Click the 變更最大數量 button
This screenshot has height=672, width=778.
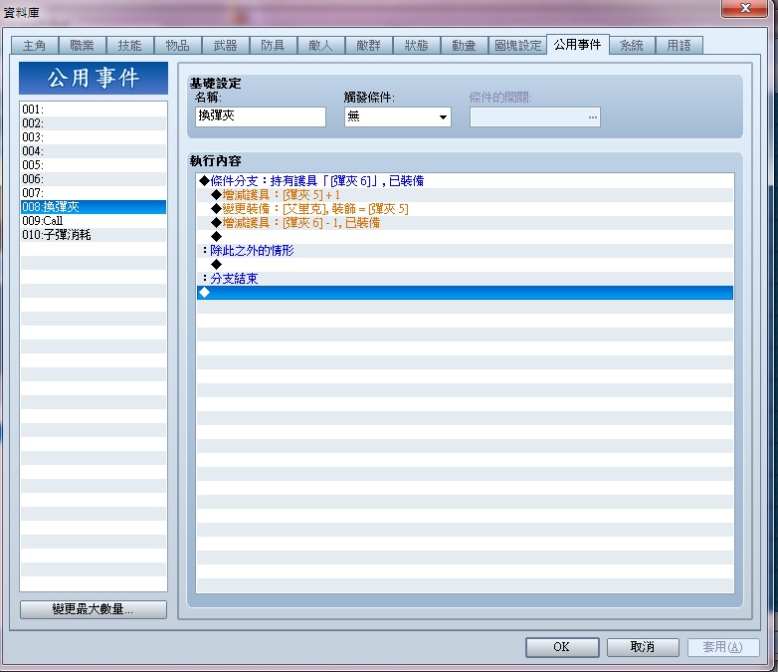(94, 609)
